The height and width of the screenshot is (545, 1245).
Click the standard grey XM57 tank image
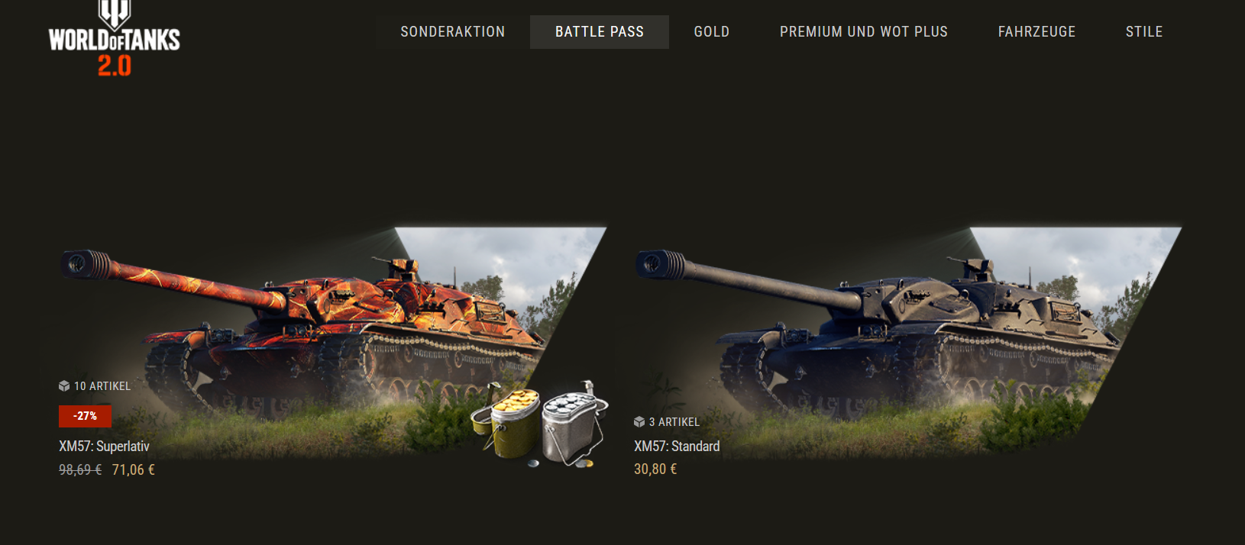(878, 328)
